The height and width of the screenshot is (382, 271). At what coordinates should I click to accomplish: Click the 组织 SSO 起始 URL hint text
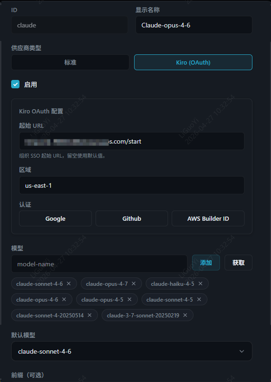tap(63, 156)
